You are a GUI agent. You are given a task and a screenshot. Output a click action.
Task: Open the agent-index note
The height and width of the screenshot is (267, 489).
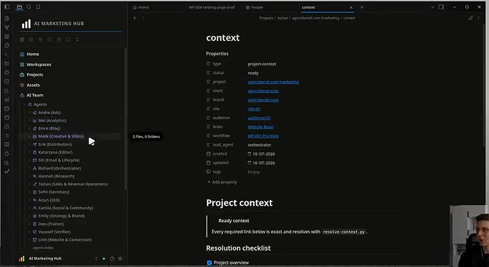[43, 248]
